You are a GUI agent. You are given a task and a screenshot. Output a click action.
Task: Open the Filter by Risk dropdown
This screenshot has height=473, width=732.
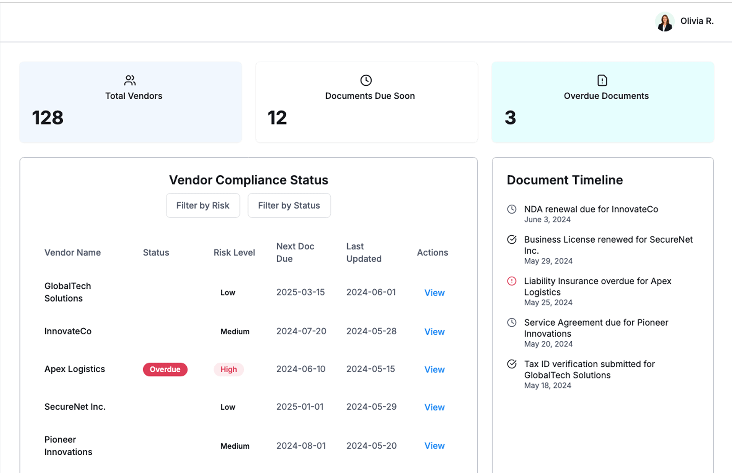[203, 206]
